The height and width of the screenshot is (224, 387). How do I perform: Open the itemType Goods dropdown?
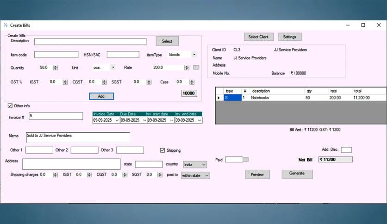[x=193, y=55]
